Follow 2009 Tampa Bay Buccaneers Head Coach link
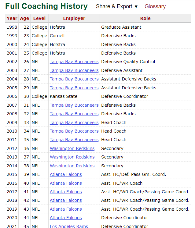Screen dimensions: 195x228 74,123
